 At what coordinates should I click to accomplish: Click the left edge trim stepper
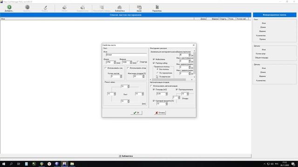(x=115, y=94)
